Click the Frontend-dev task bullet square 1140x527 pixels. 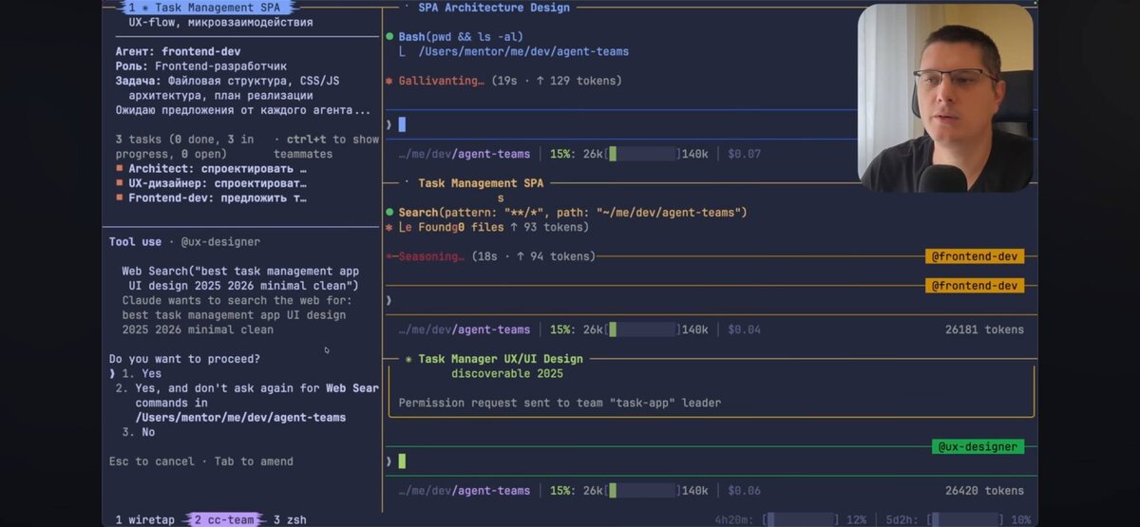120,198
